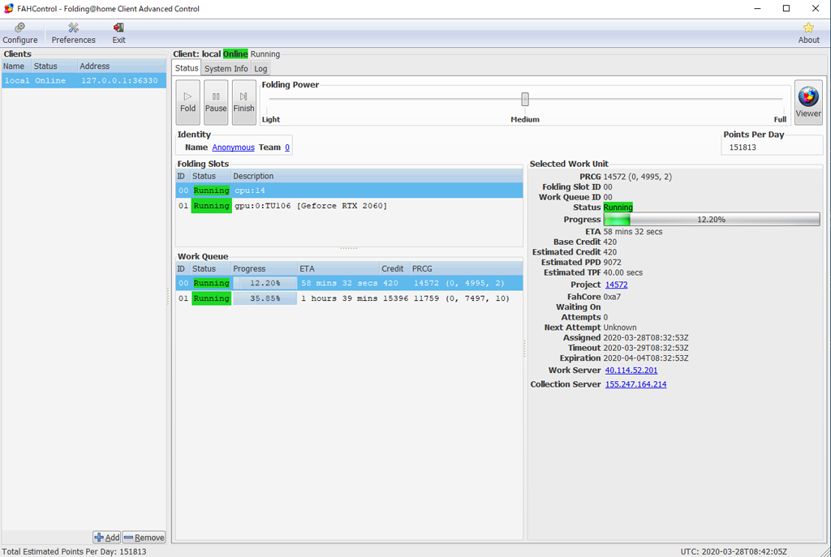
Task: Open the Configure toolbar icon
Action: click(x=20, y=33)
